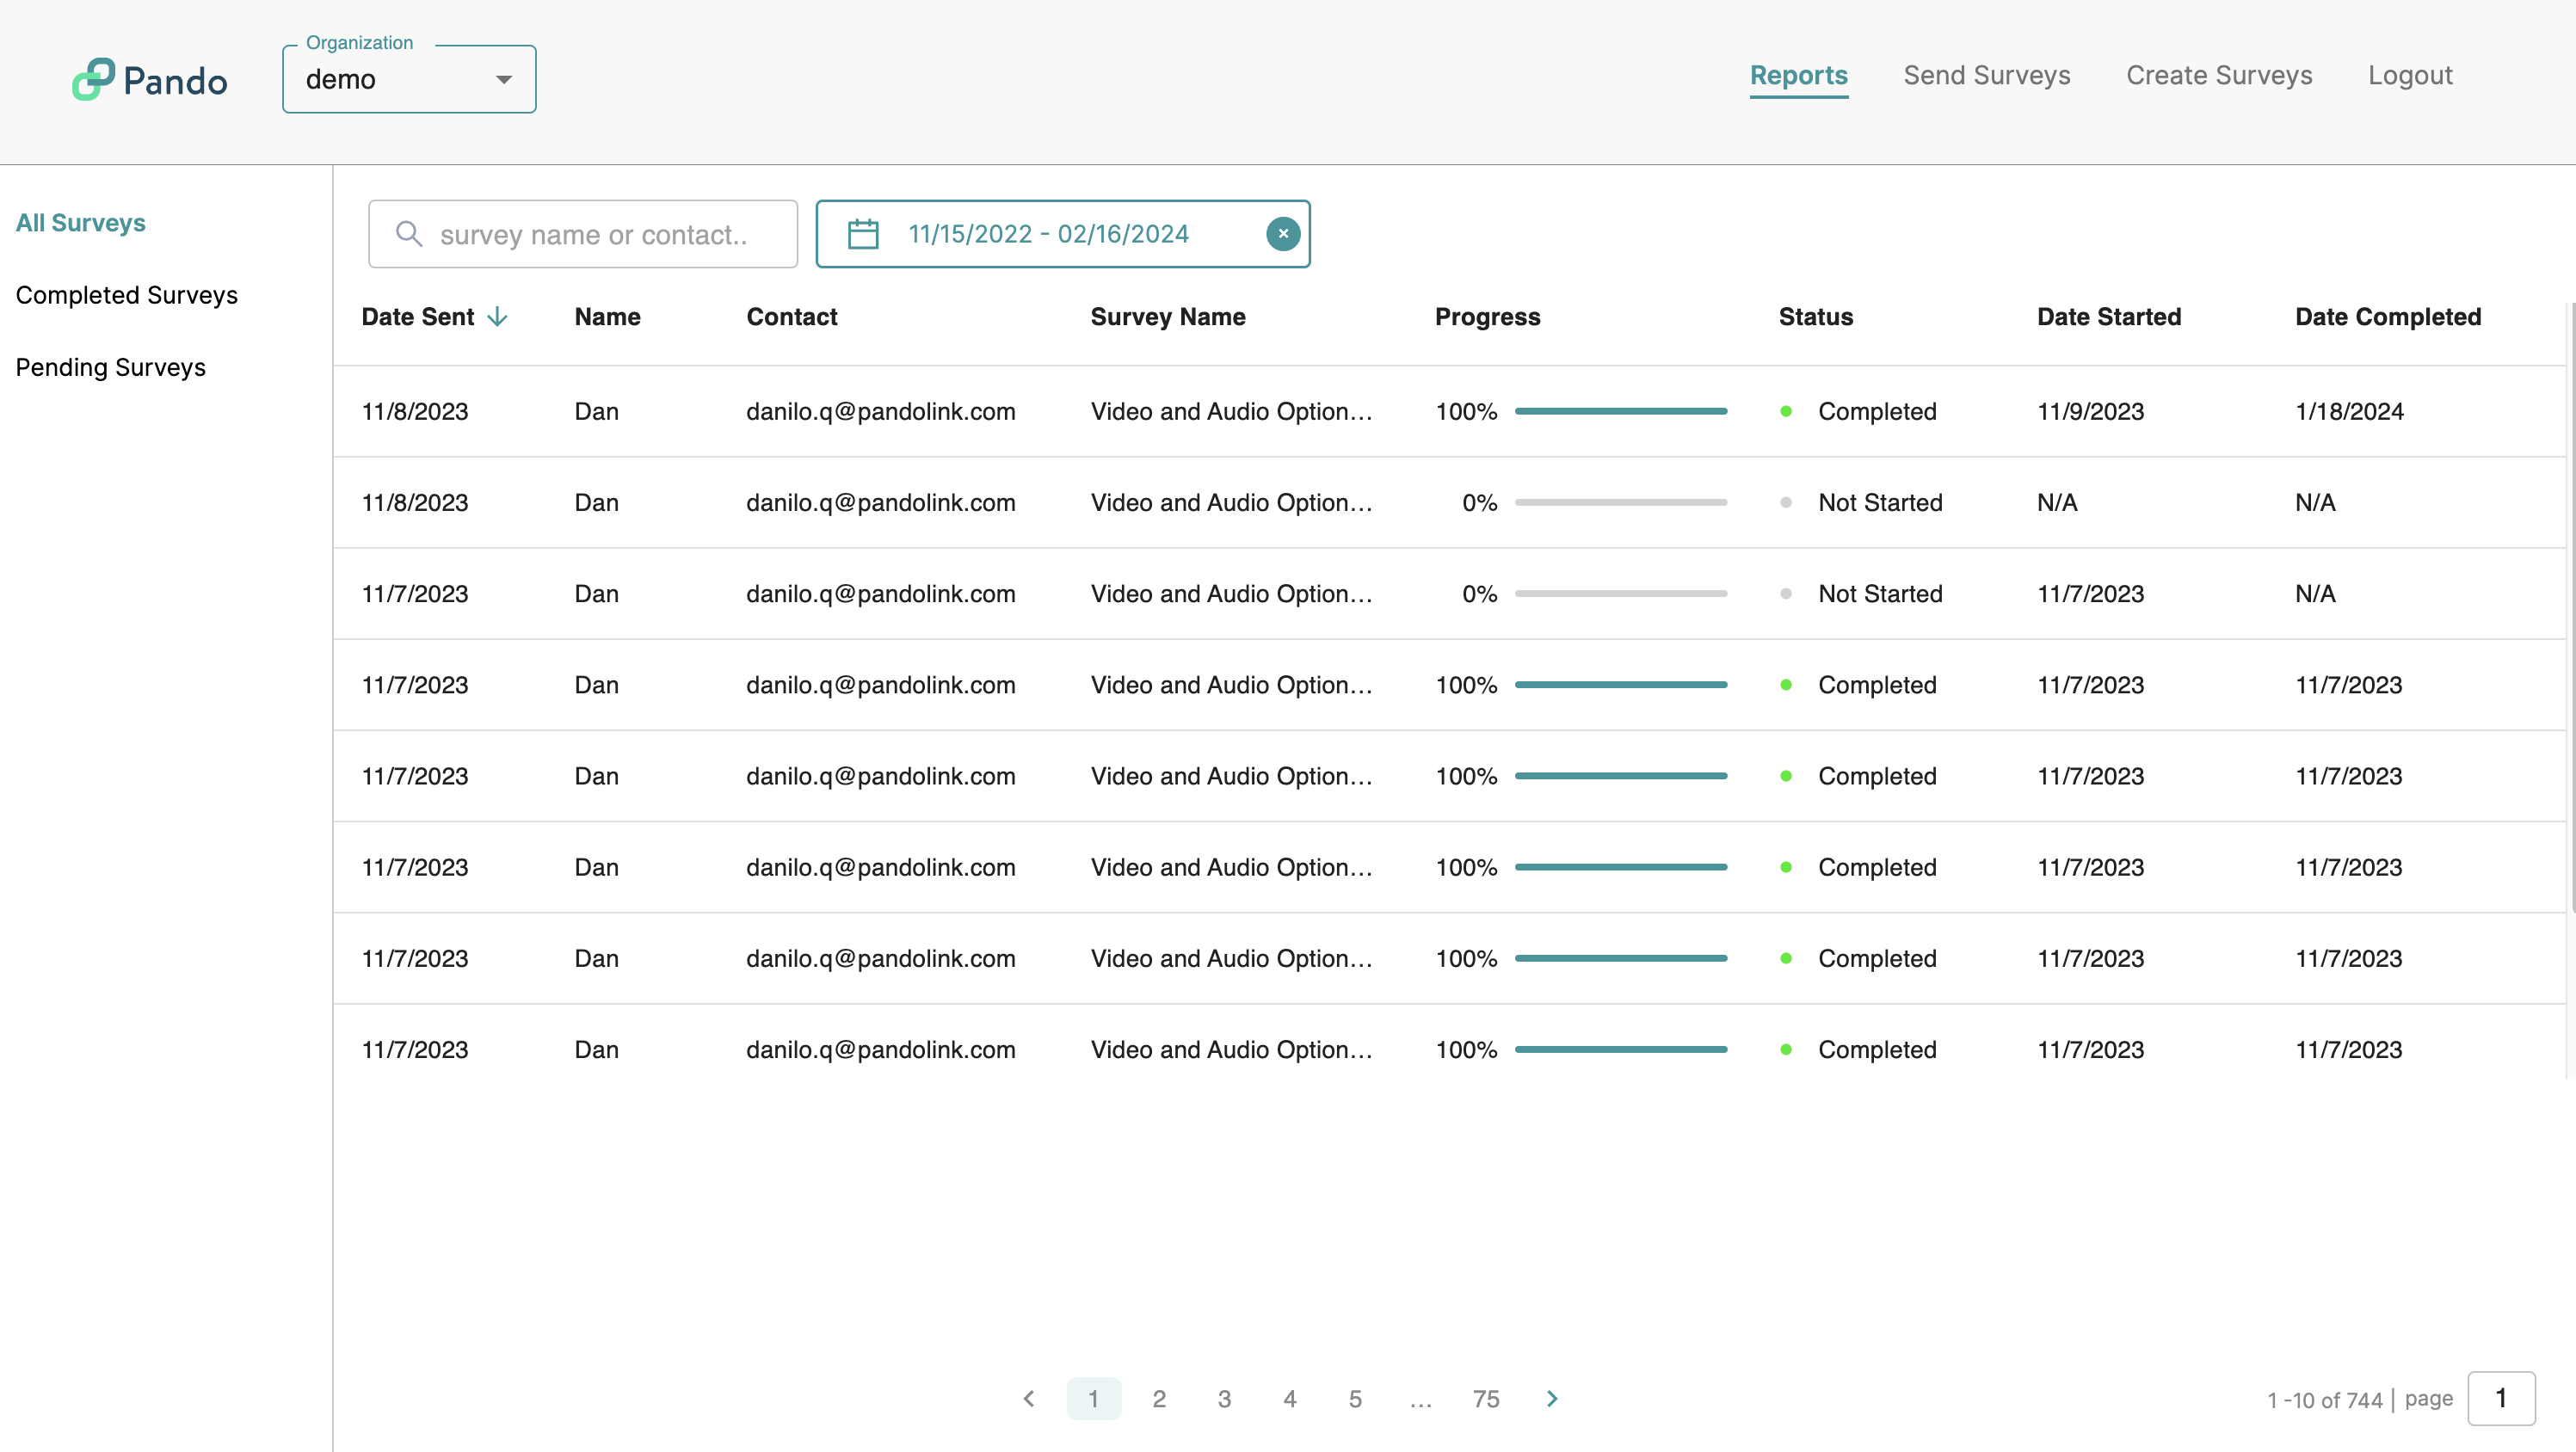The height and width of the screenshot is (1452, 2576).
Task: Click the 1 -10 of 744 text
Action: [2324, 1400]
